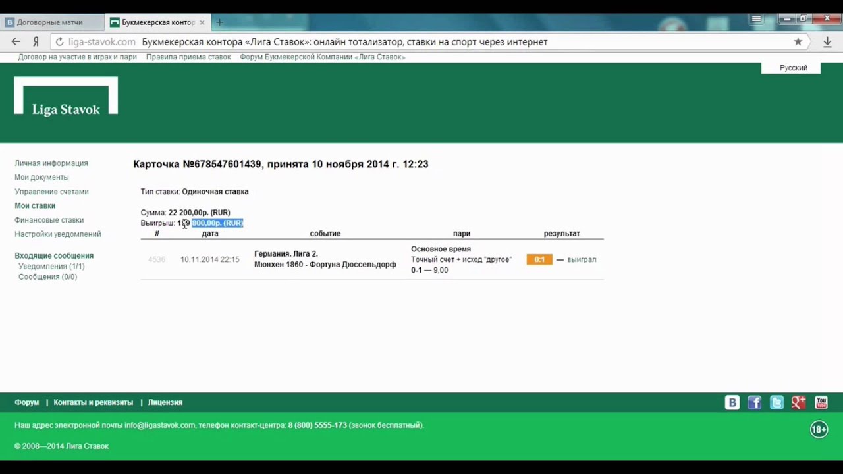Image resolution: width=843 pixels, height=474 pixels.
Task: Click event Мюнхен 1860 - Фортуна Дюссельдорф
Action: point(325,265)
